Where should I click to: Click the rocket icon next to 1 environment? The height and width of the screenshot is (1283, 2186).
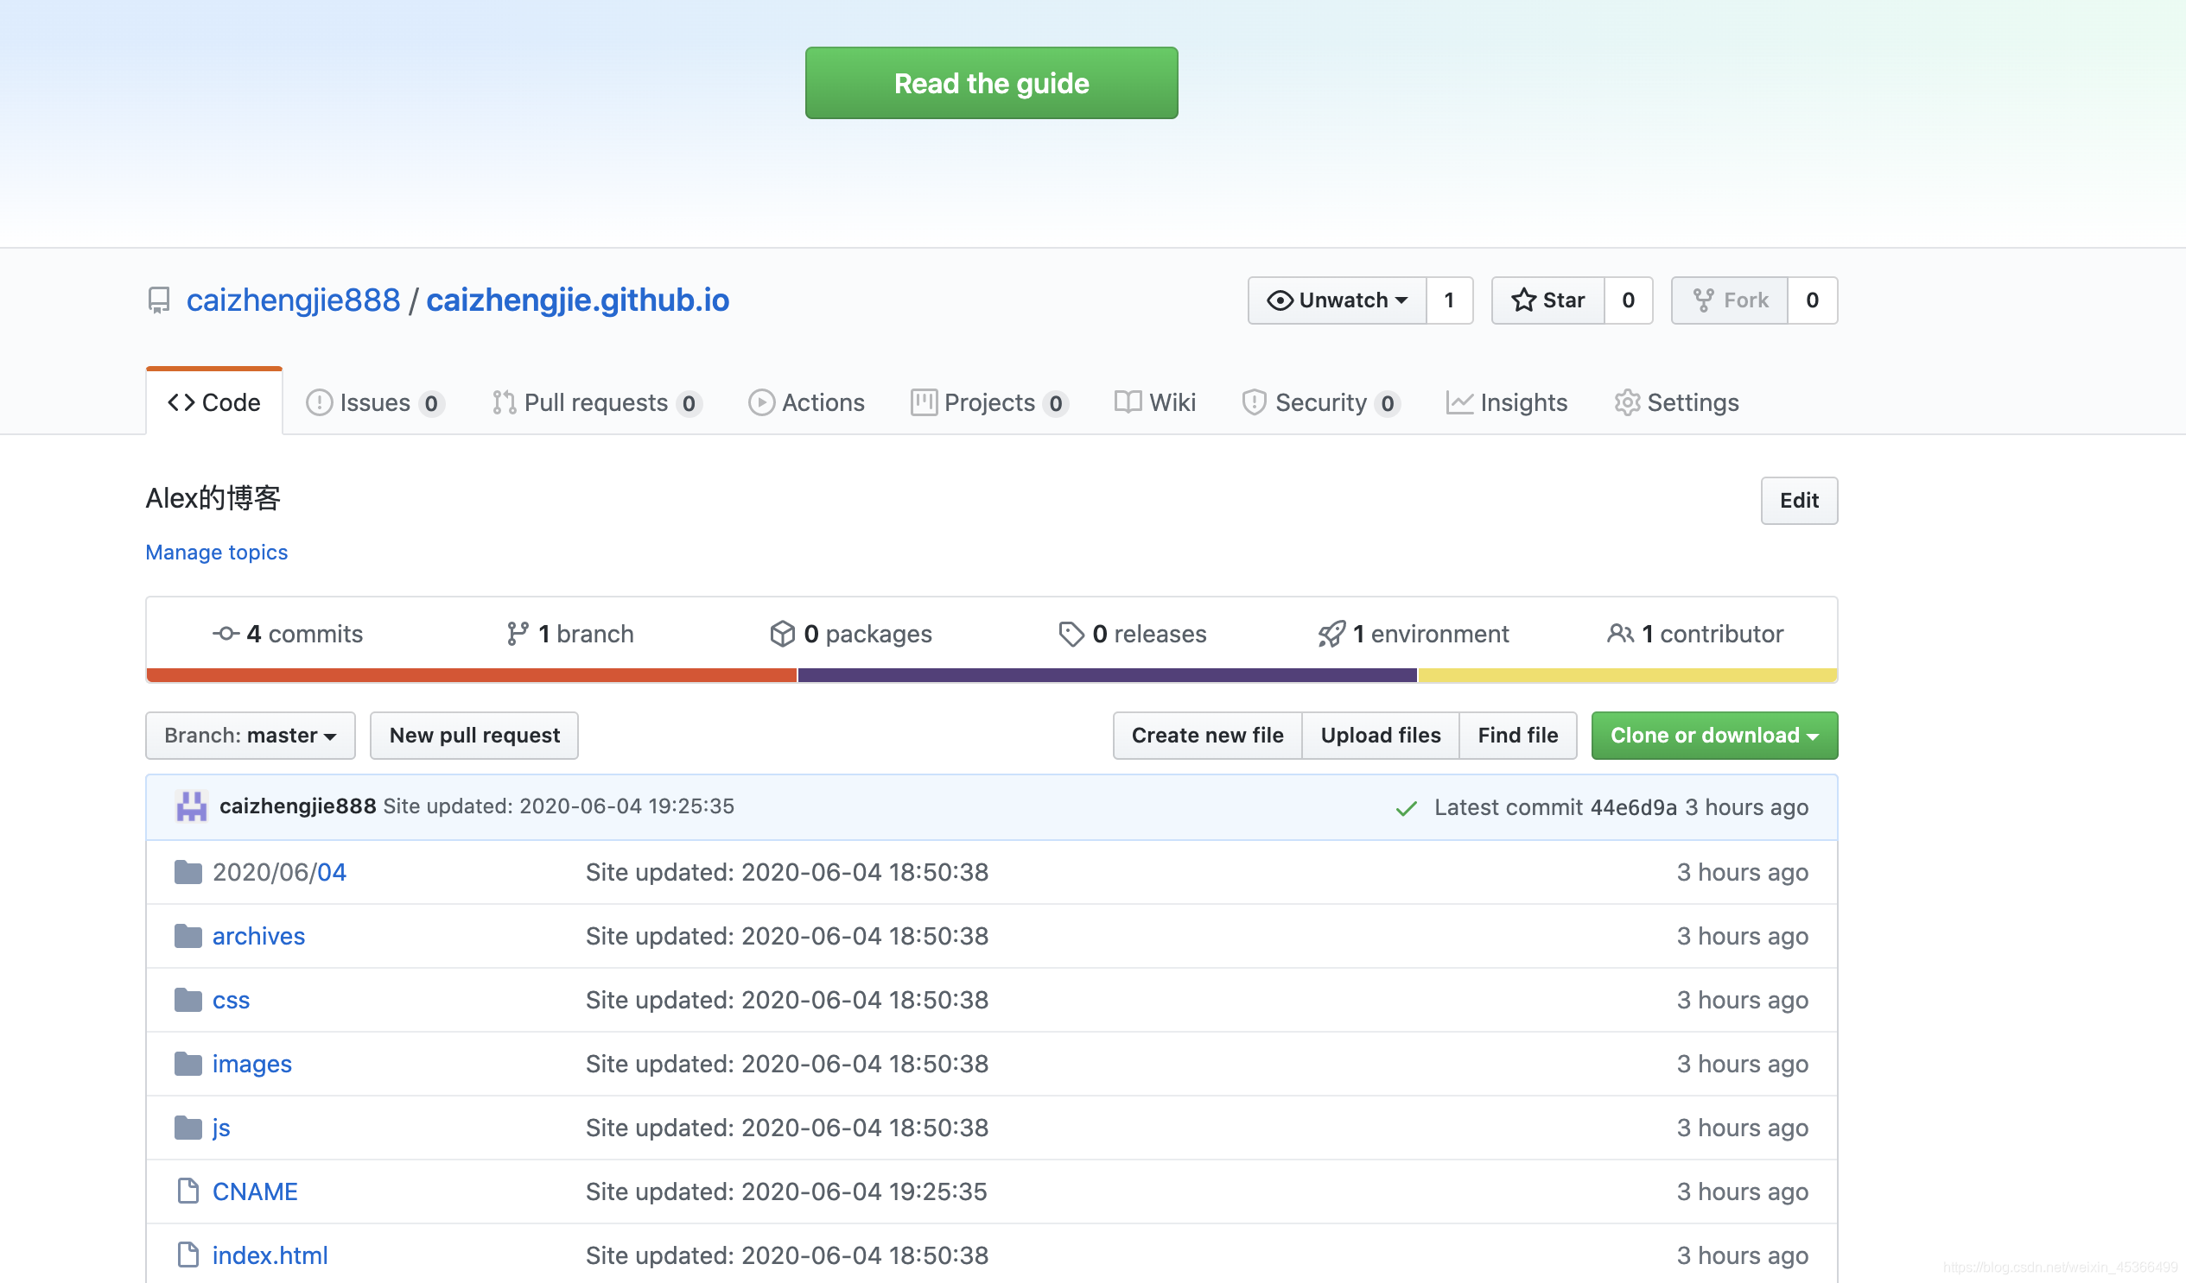(1331, 634)
